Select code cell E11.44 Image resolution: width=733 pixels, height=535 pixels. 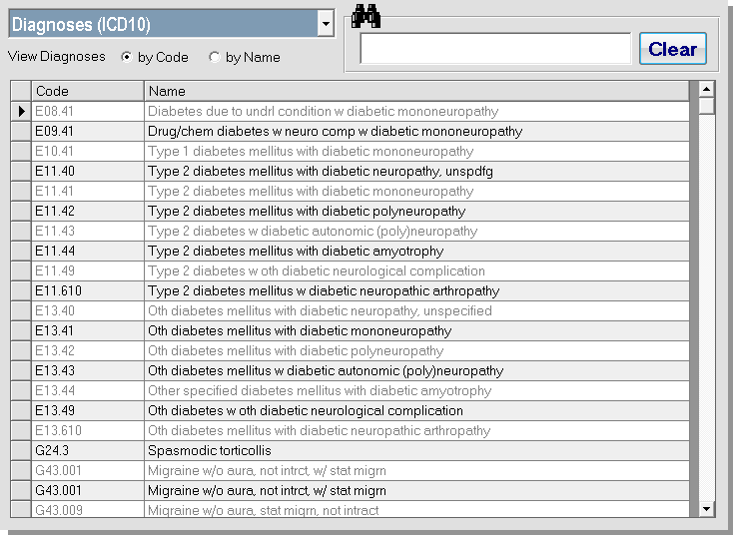point(88,251)
